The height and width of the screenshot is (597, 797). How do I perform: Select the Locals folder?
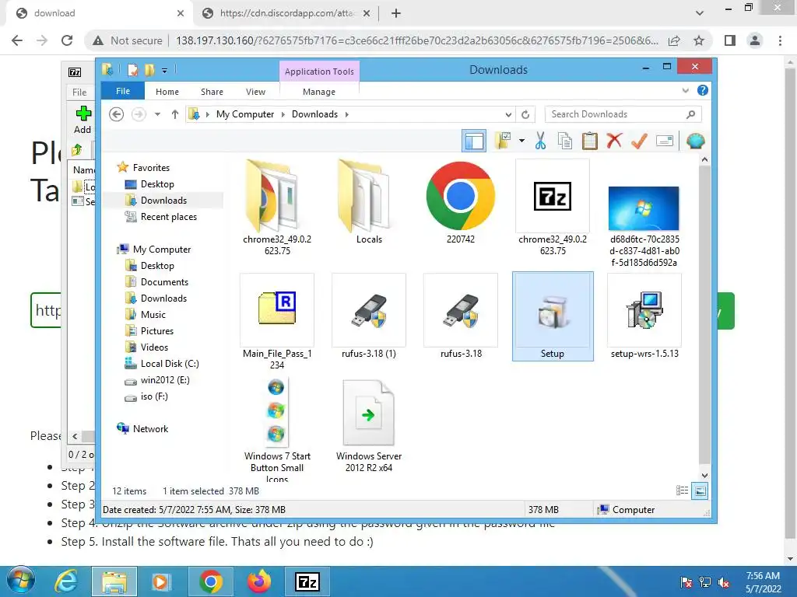[x=369, y=202]
